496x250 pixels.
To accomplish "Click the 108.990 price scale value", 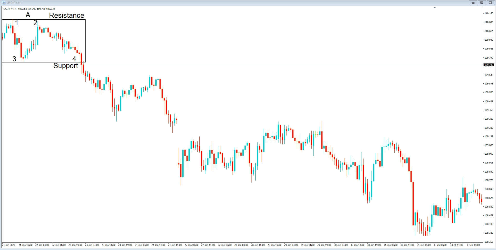I will (x=489, y=154).
